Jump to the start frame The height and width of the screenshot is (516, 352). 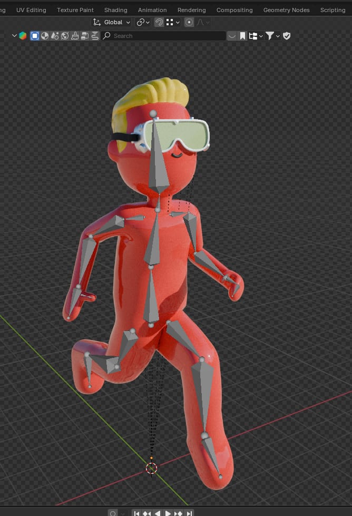pos(136,513)
